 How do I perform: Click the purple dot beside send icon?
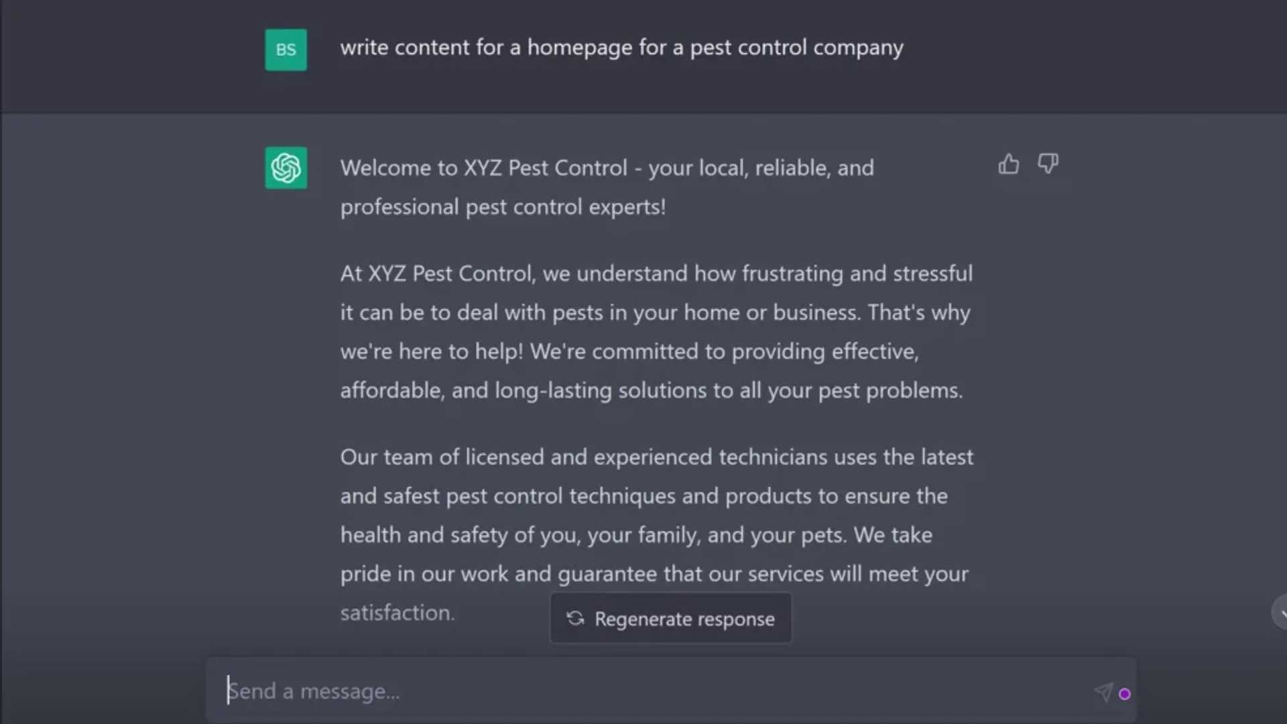tap(1125, 694)
